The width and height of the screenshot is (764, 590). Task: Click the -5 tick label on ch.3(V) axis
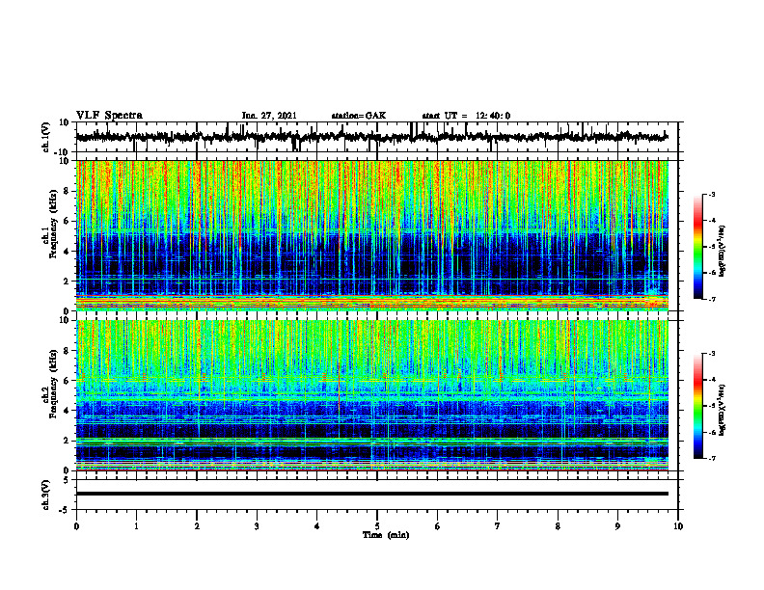[66, 509]
